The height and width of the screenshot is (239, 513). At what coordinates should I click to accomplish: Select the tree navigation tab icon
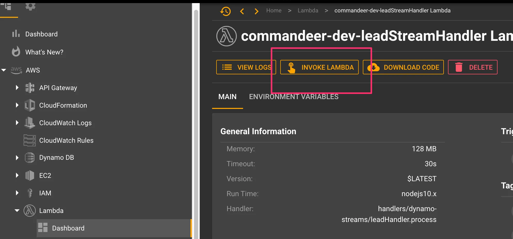6,6
